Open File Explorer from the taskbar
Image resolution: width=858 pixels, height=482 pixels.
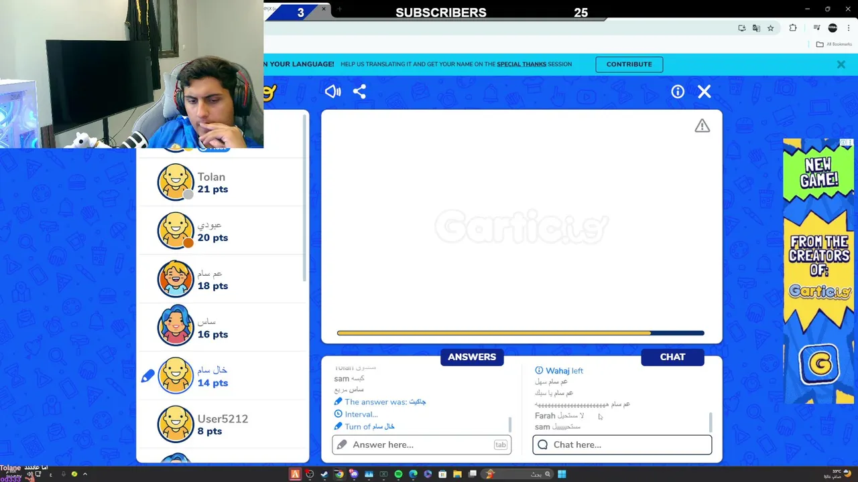coord(457,474)
